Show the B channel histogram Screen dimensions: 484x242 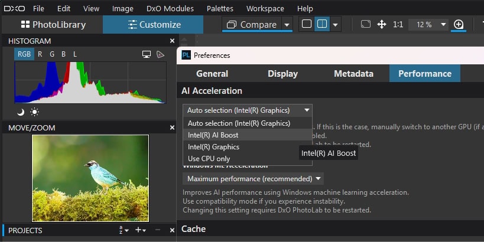click(x=63, y=54)
